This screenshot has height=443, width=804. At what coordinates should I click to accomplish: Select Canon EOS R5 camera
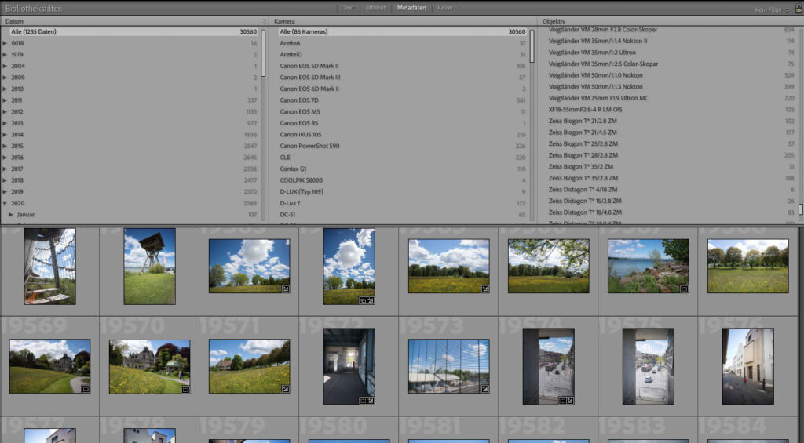(x=403, y=123)
